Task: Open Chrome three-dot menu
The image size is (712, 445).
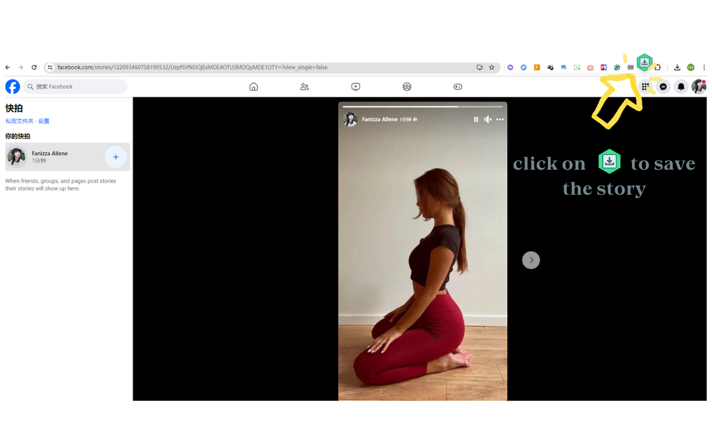Action: pyautogui.click(x=704, y=67)
